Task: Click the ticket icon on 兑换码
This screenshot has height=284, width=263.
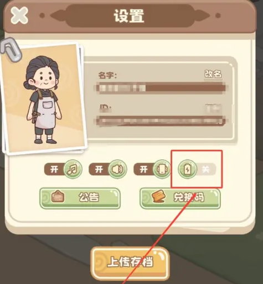Action: click(x=158, y=196)
